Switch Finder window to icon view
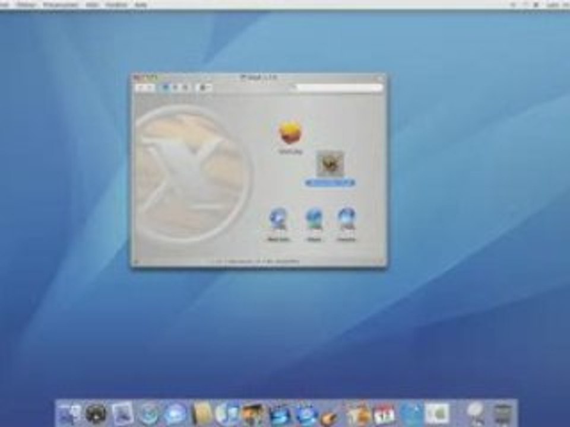Screen dimensions: 570x427 [x=166, y=88]
